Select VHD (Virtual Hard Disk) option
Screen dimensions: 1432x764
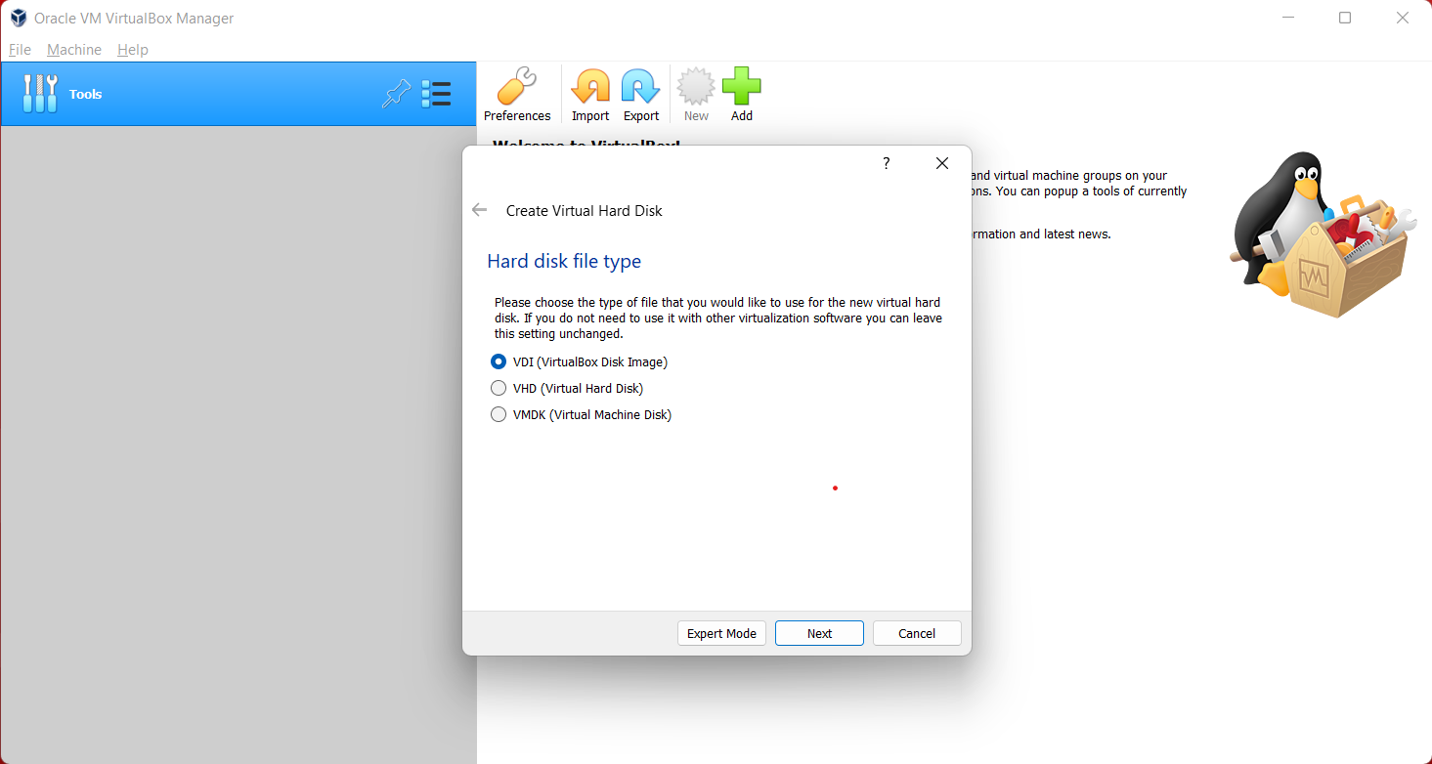pyautogui.click(x=499, y=388)
